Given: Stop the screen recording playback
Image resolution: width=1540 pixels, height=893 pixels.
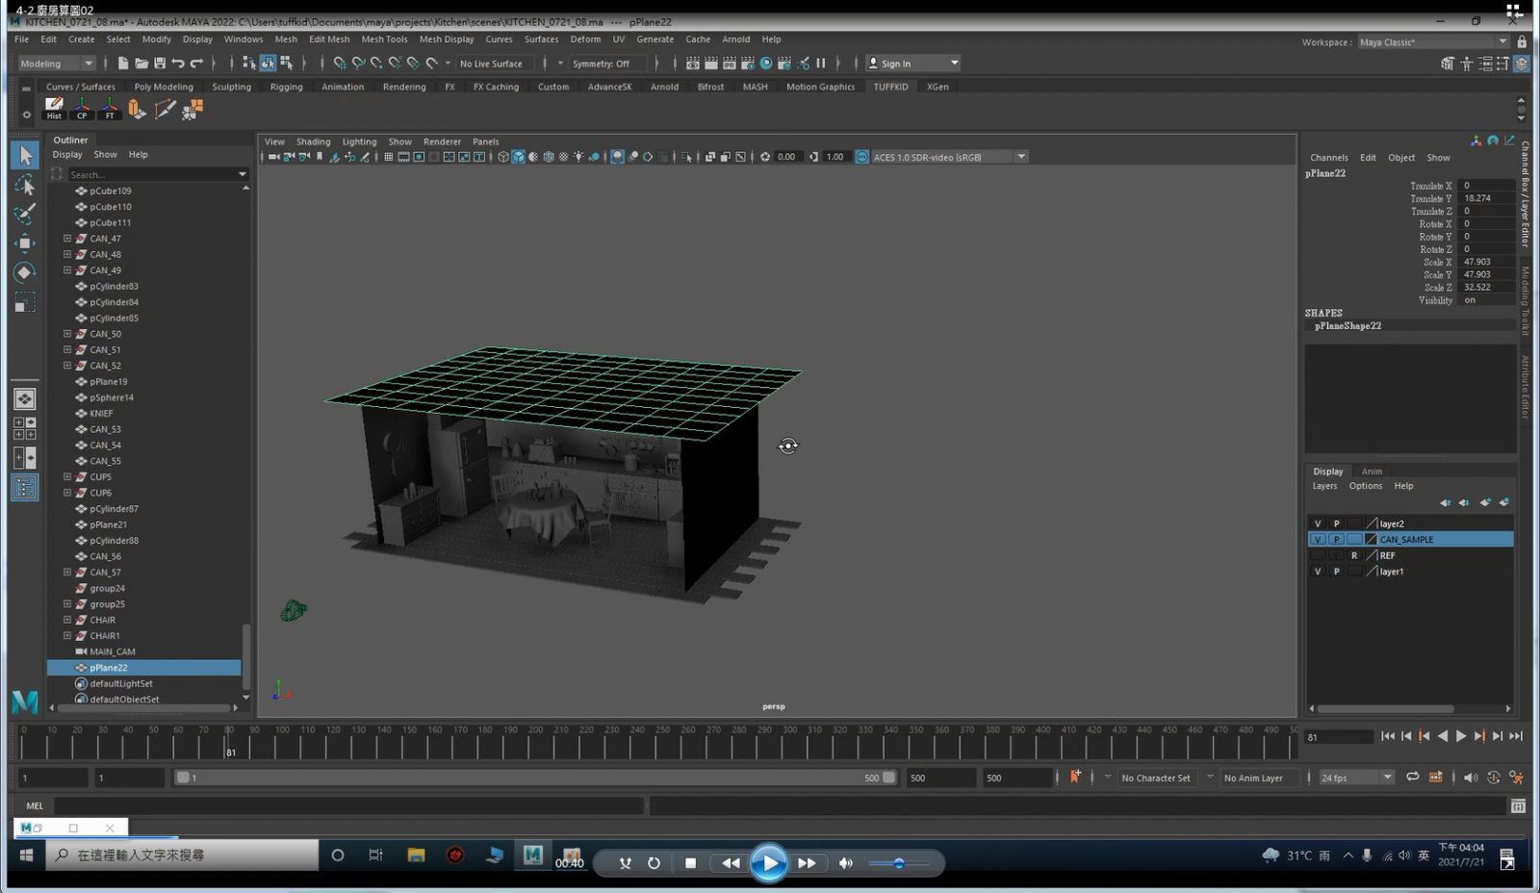Looking at the screenshot, I should click(x=690, y=863).
